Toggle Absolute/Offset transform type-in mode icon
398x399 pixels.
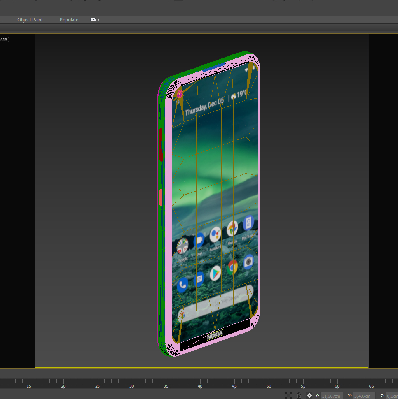[309, 395]
